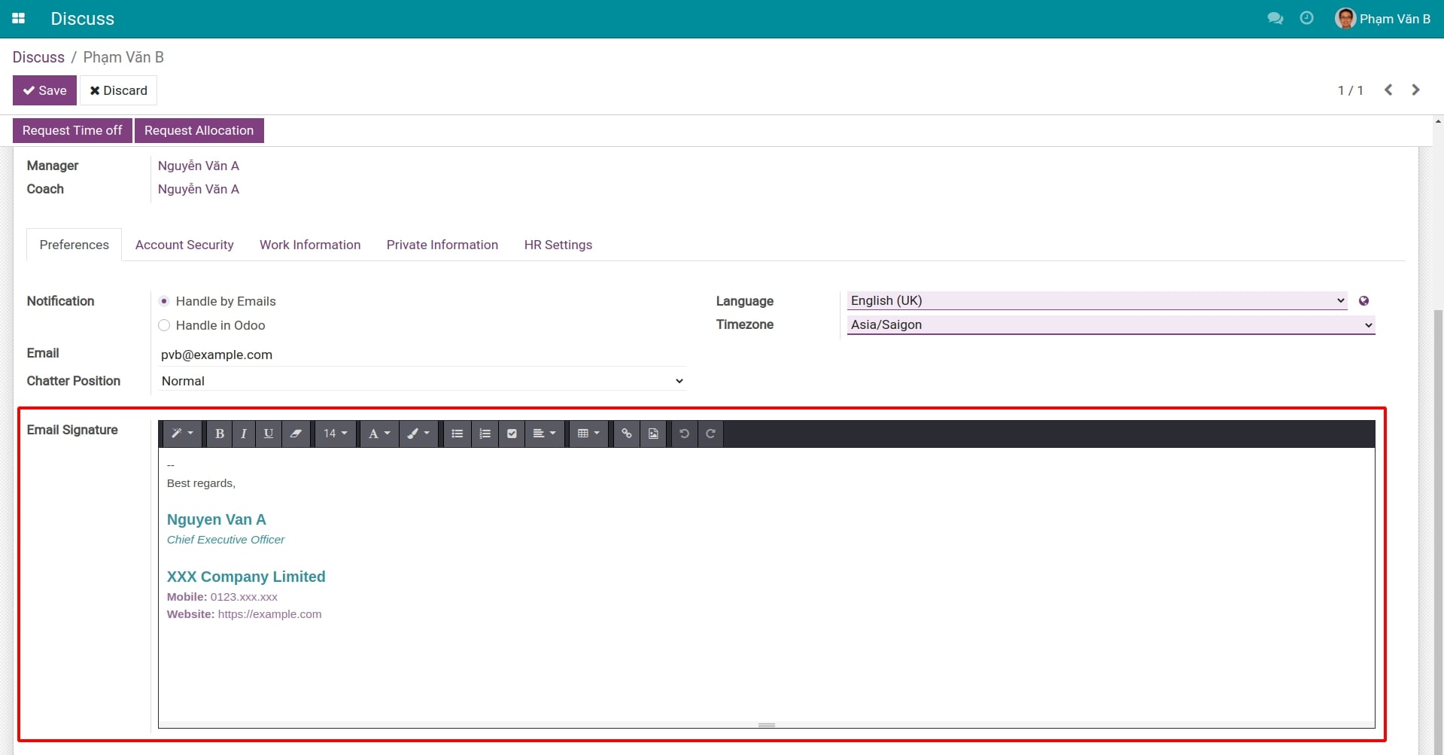
Task: Click the user avatar Phạm Văn B
Action: pyautogui.click(x=1345, y=18)
